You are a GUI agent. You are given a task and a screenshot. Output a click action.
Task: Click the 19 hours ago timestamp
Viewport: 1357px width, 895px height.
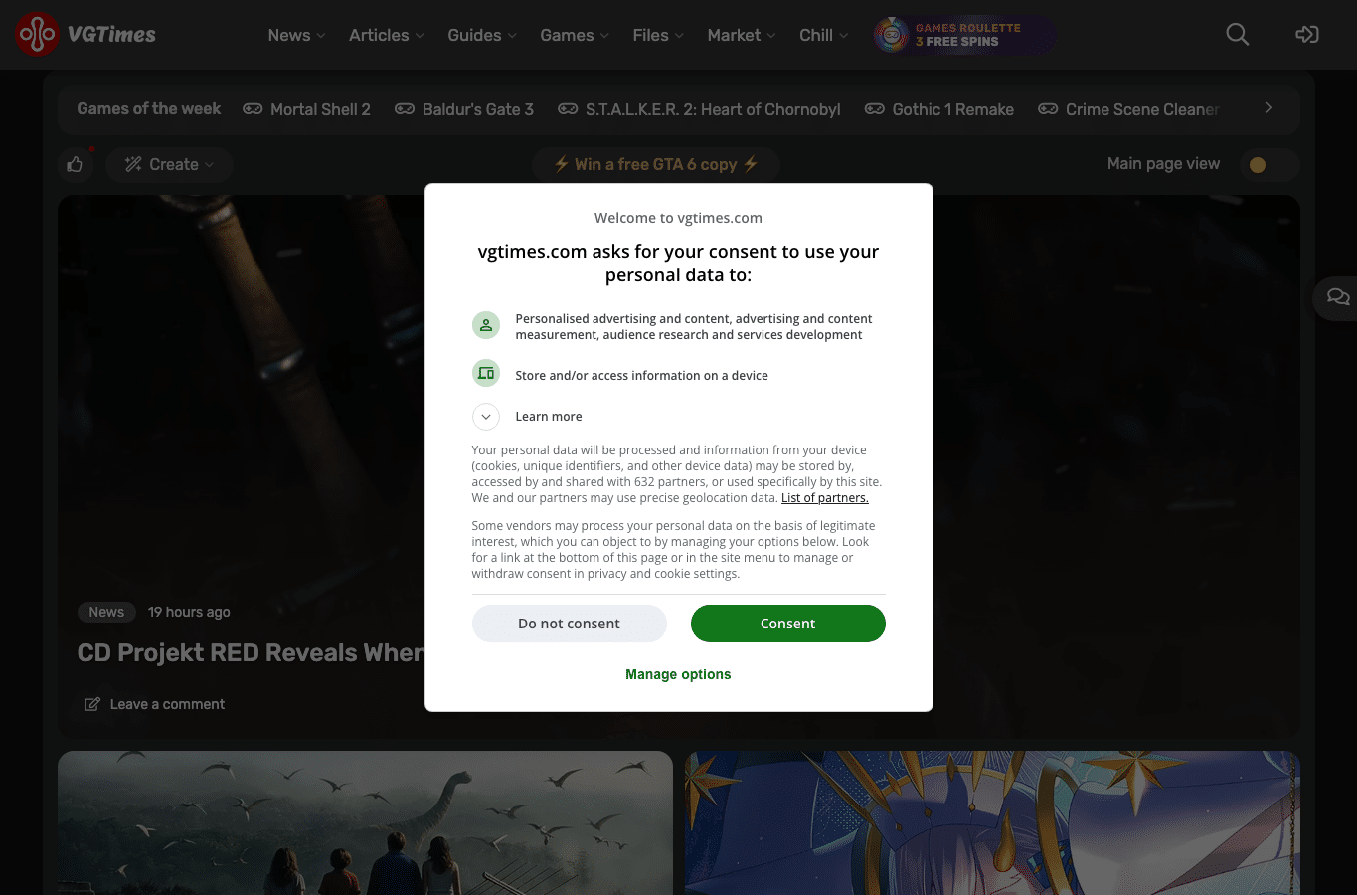click(x=189, y=612)
